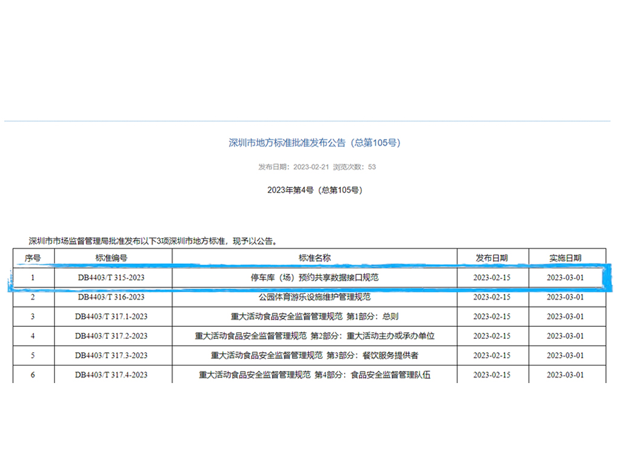
Task: Open 第2部分：重大活动主办或承办单位 standard name
Action: 314,336
